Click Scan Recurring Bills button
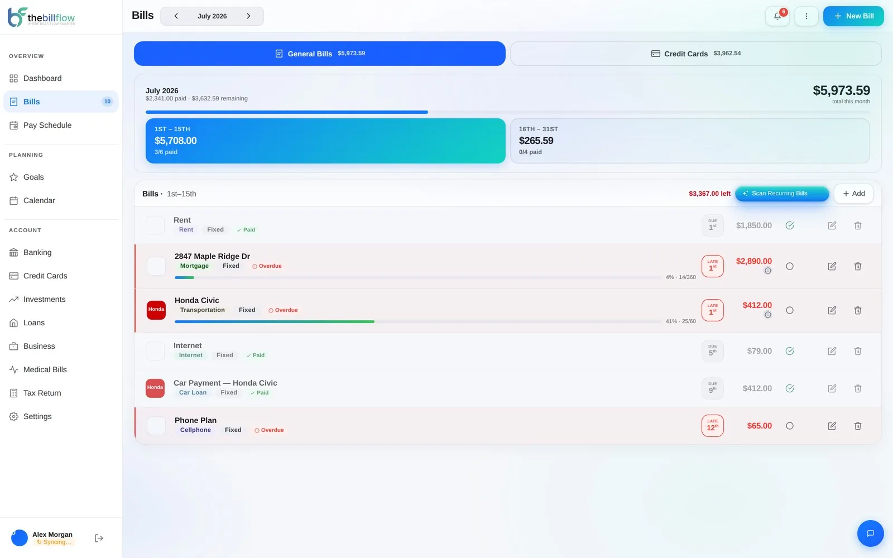This screenshot has height=558, width=893. [x=781, y=194]
